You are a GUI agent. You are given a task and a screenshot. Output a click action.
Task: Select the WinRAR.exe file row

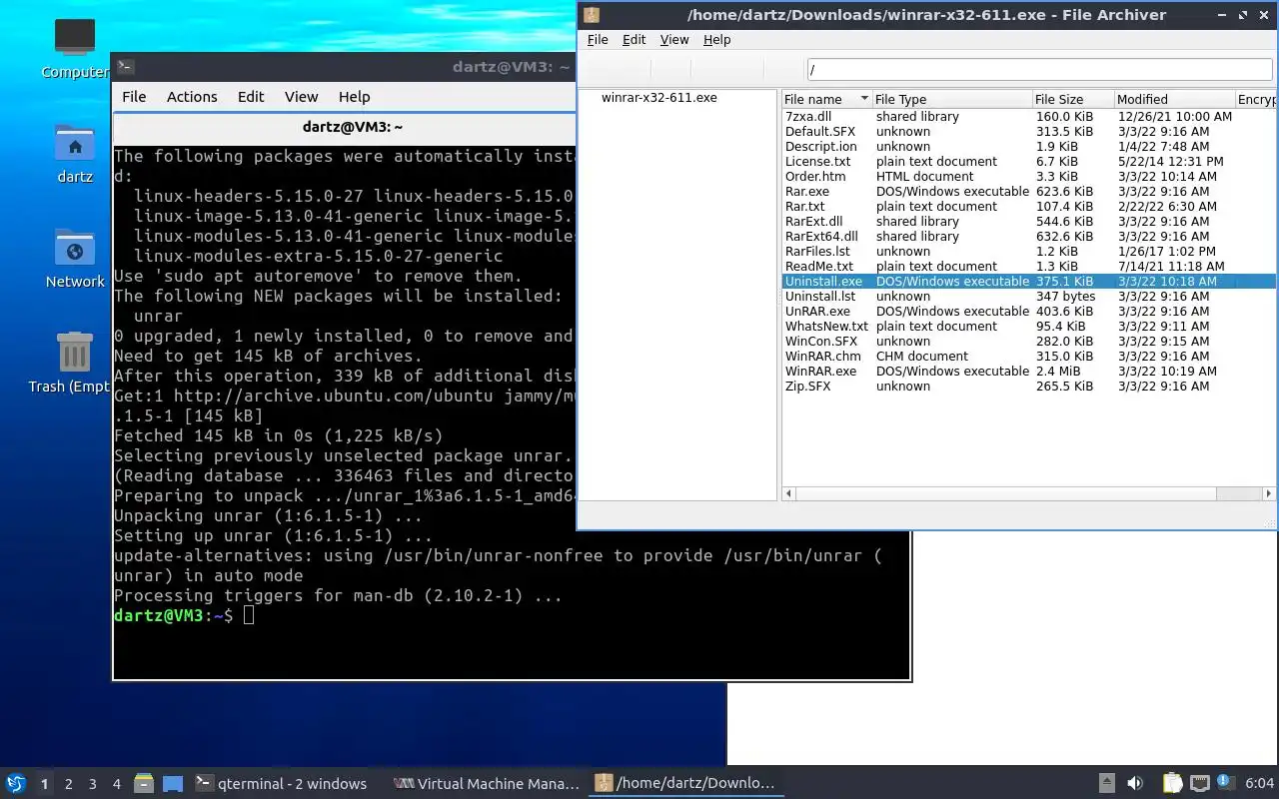(1029, 372)
